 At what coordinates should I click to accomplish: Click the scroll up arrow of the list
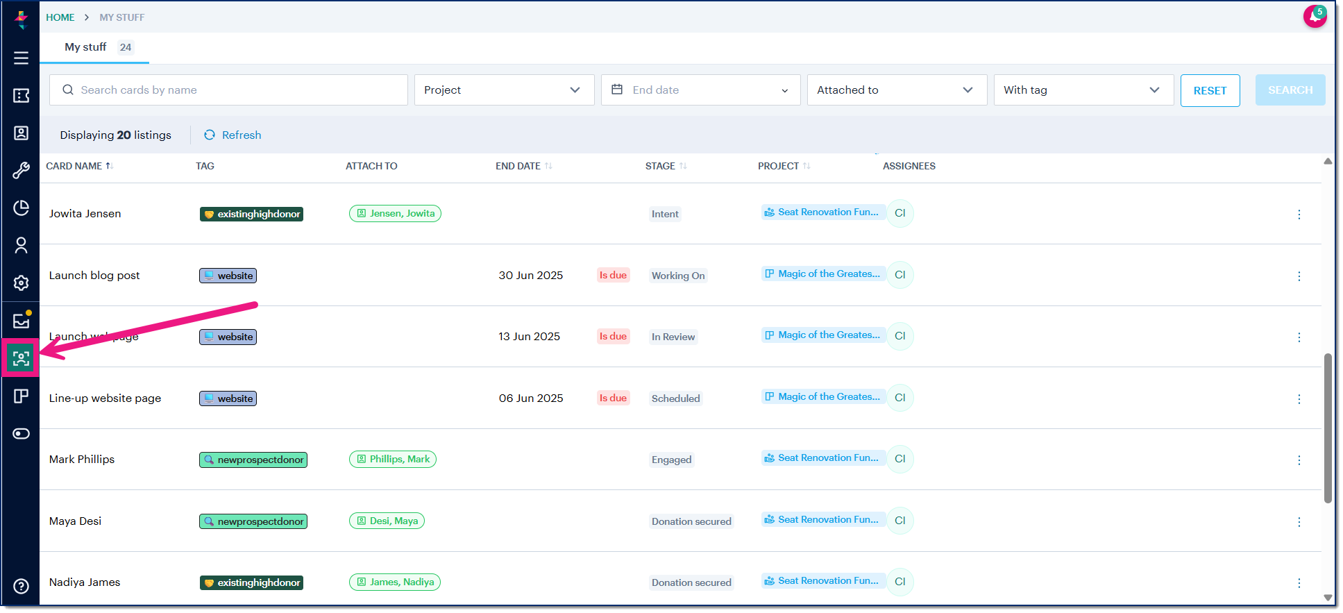pyautogui.click(x=1328, y=161)
